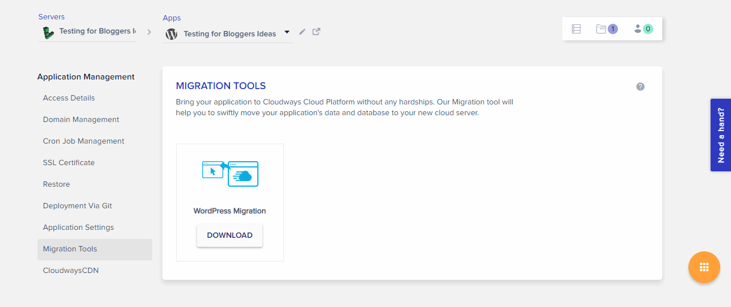The width and height of the screenshot is (731, 307).
Task: Click the chevron between Servers and Apps
Action: 149,32
